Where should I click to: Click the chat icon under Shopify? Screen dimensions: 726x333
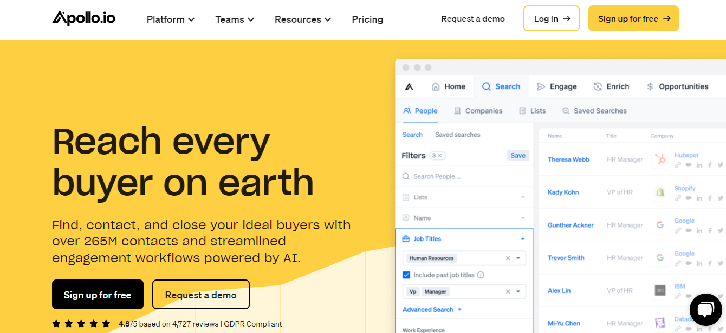pos(689,198)
